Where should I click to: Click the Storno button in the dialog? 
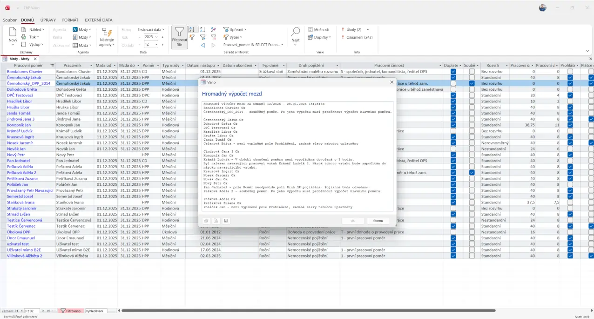(x=378, y=221)
